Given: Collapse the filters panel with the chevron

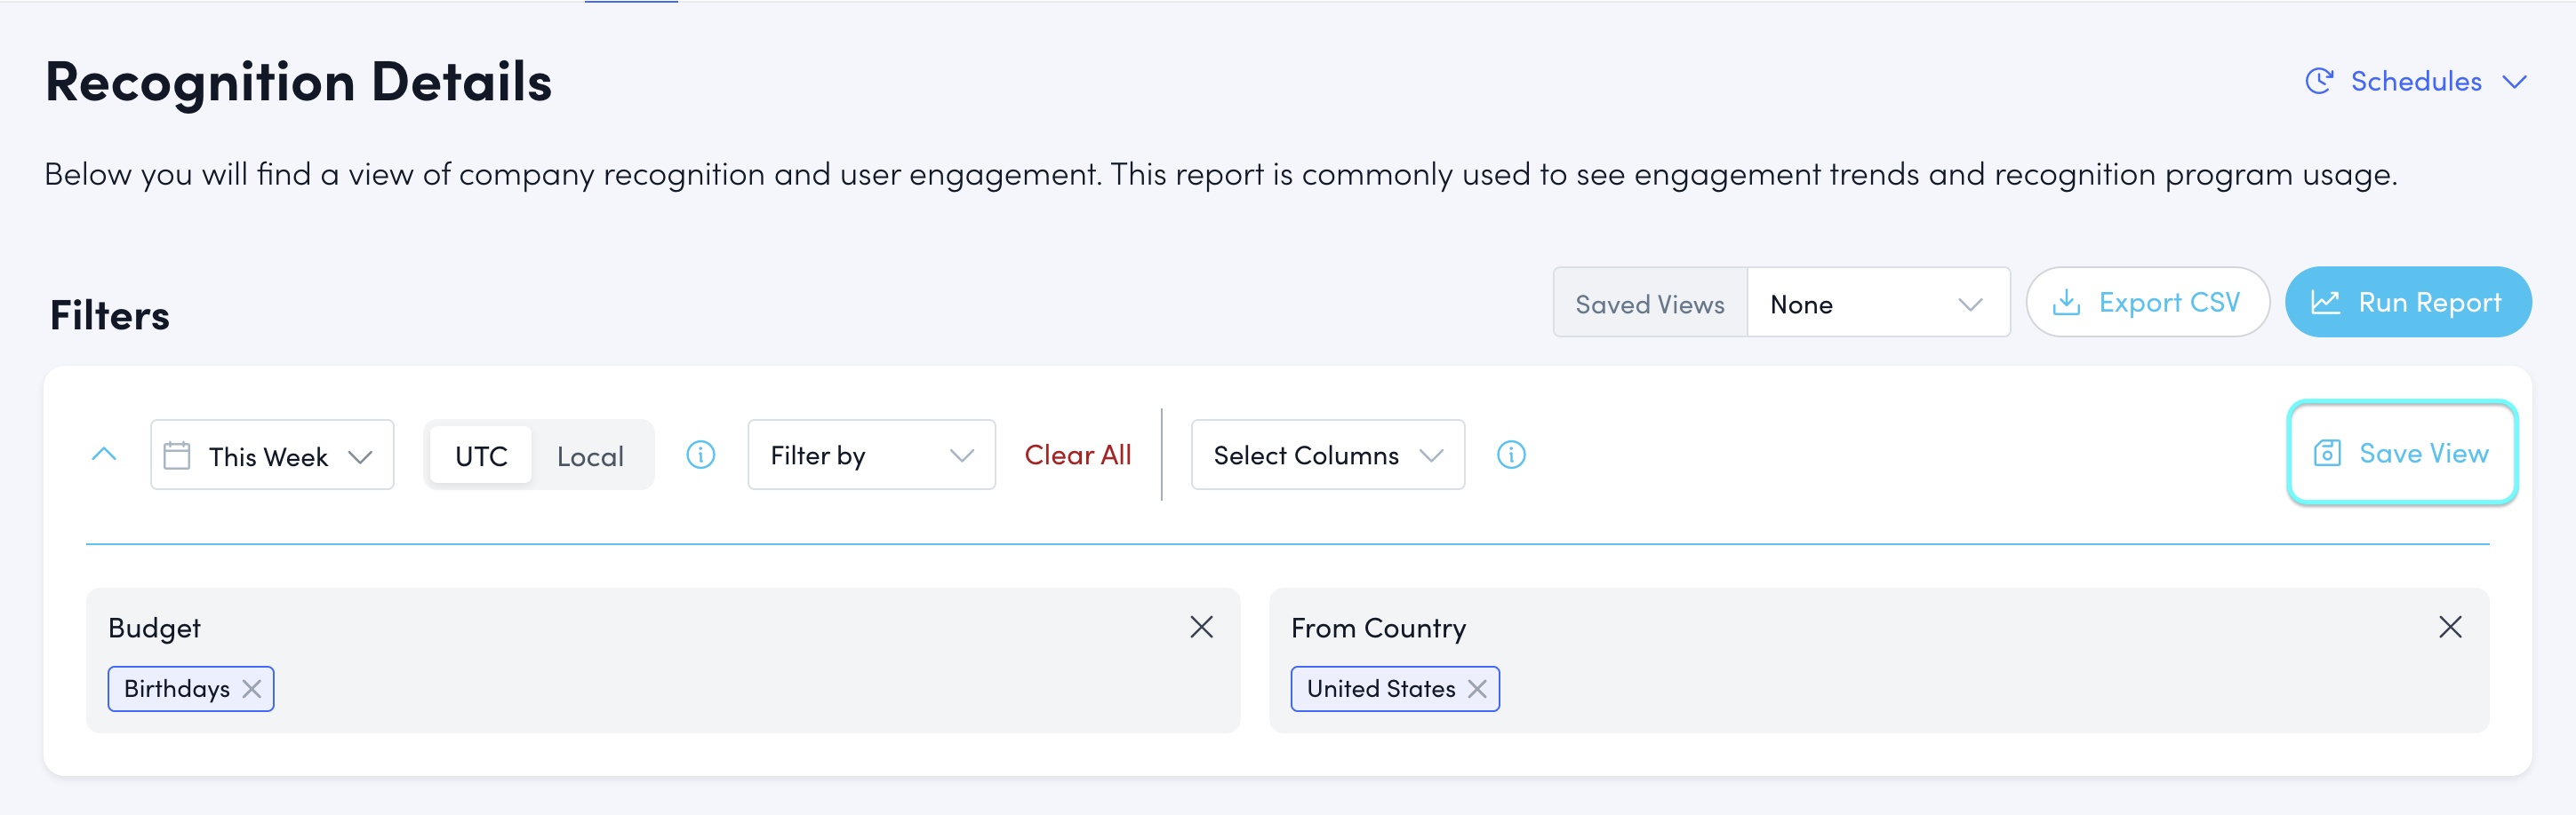Looking at the screenshot, I should point(104,455).
